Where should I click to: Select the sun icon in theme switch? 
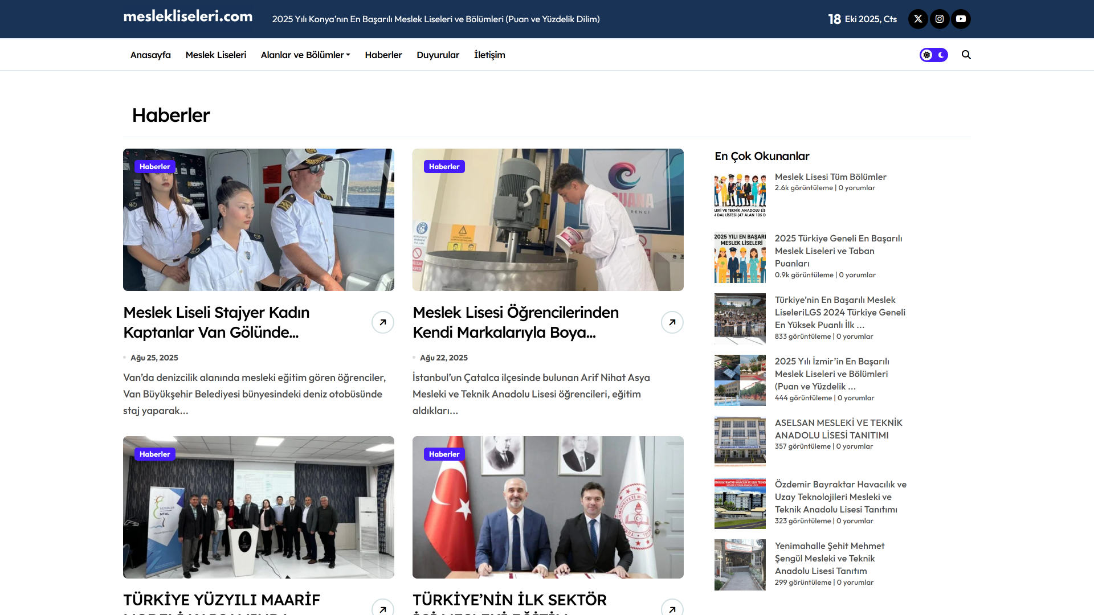coord(926,55)
